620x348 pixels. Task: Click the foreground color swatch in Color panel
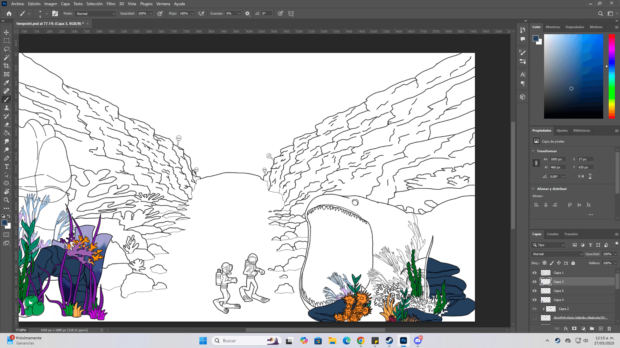click(536, 38)
